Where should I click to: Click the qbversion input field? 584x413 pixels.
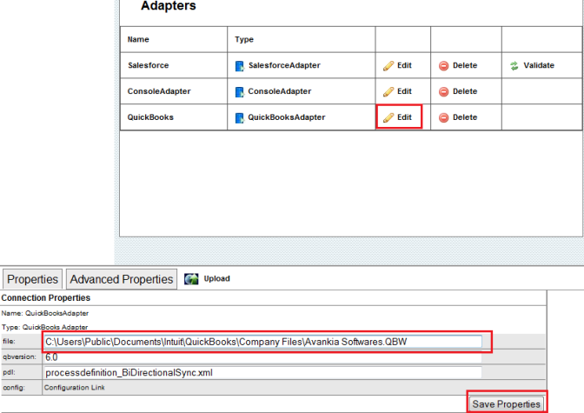point(262,357)
